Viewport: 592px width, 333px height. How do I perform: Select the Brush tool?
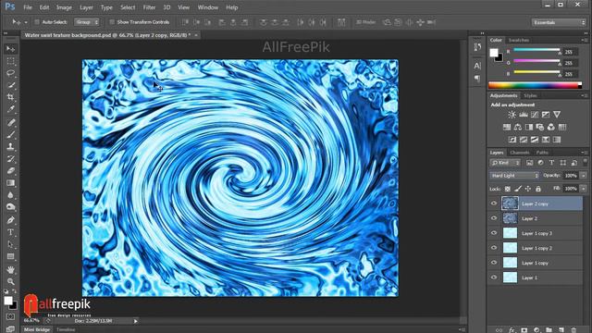10,134
